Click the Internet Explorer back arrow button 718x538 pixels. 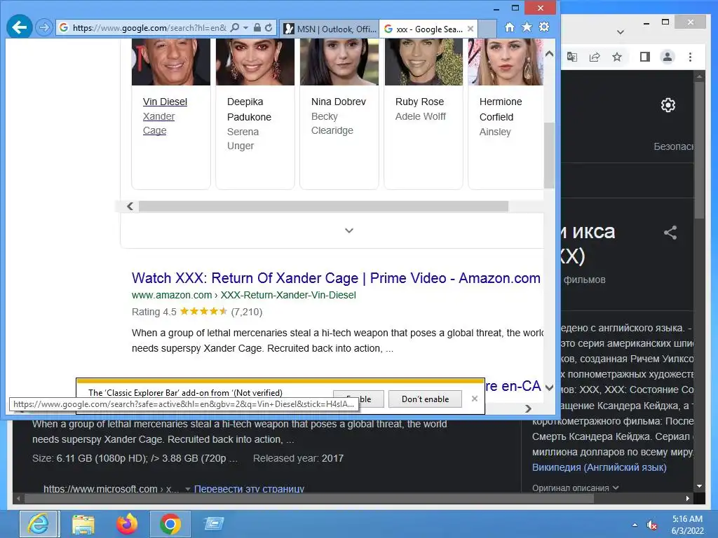coord(19,27)
